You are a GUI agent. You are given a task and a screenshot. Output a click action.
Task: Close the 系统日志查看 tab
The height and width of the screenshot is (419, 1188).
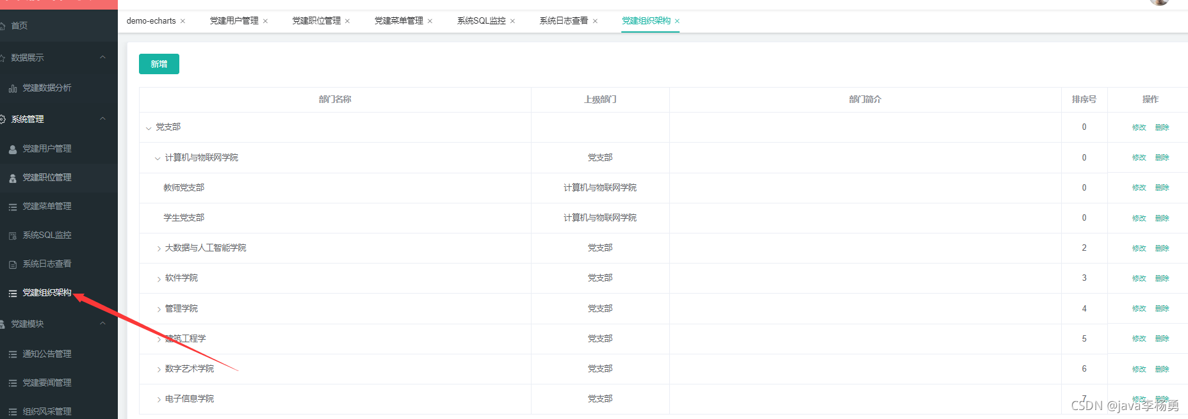pyautogui.click(x=595, y=21)
